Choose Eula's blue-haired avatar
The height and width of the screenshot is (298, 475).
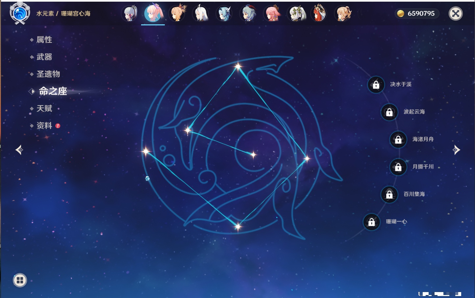click(x=225, y=14)
